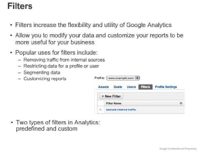Click the up-down arrows on profile selector
The height and width of the screenshot is (157, 209).
[137, 78]
